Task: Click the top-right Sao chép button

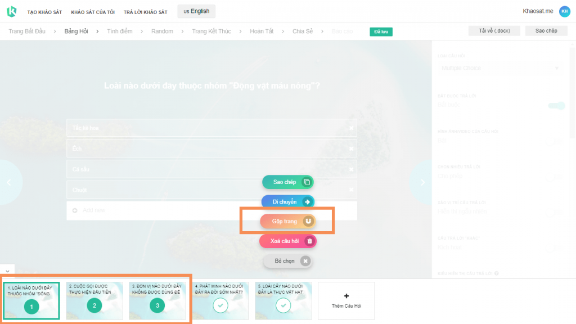Action: click(546, 31)
